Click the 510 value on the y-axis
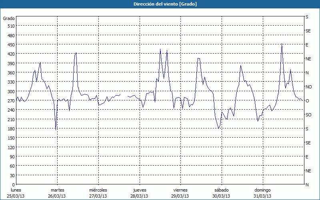Screen dimensions: 320x200 click(x=11, y=26)
